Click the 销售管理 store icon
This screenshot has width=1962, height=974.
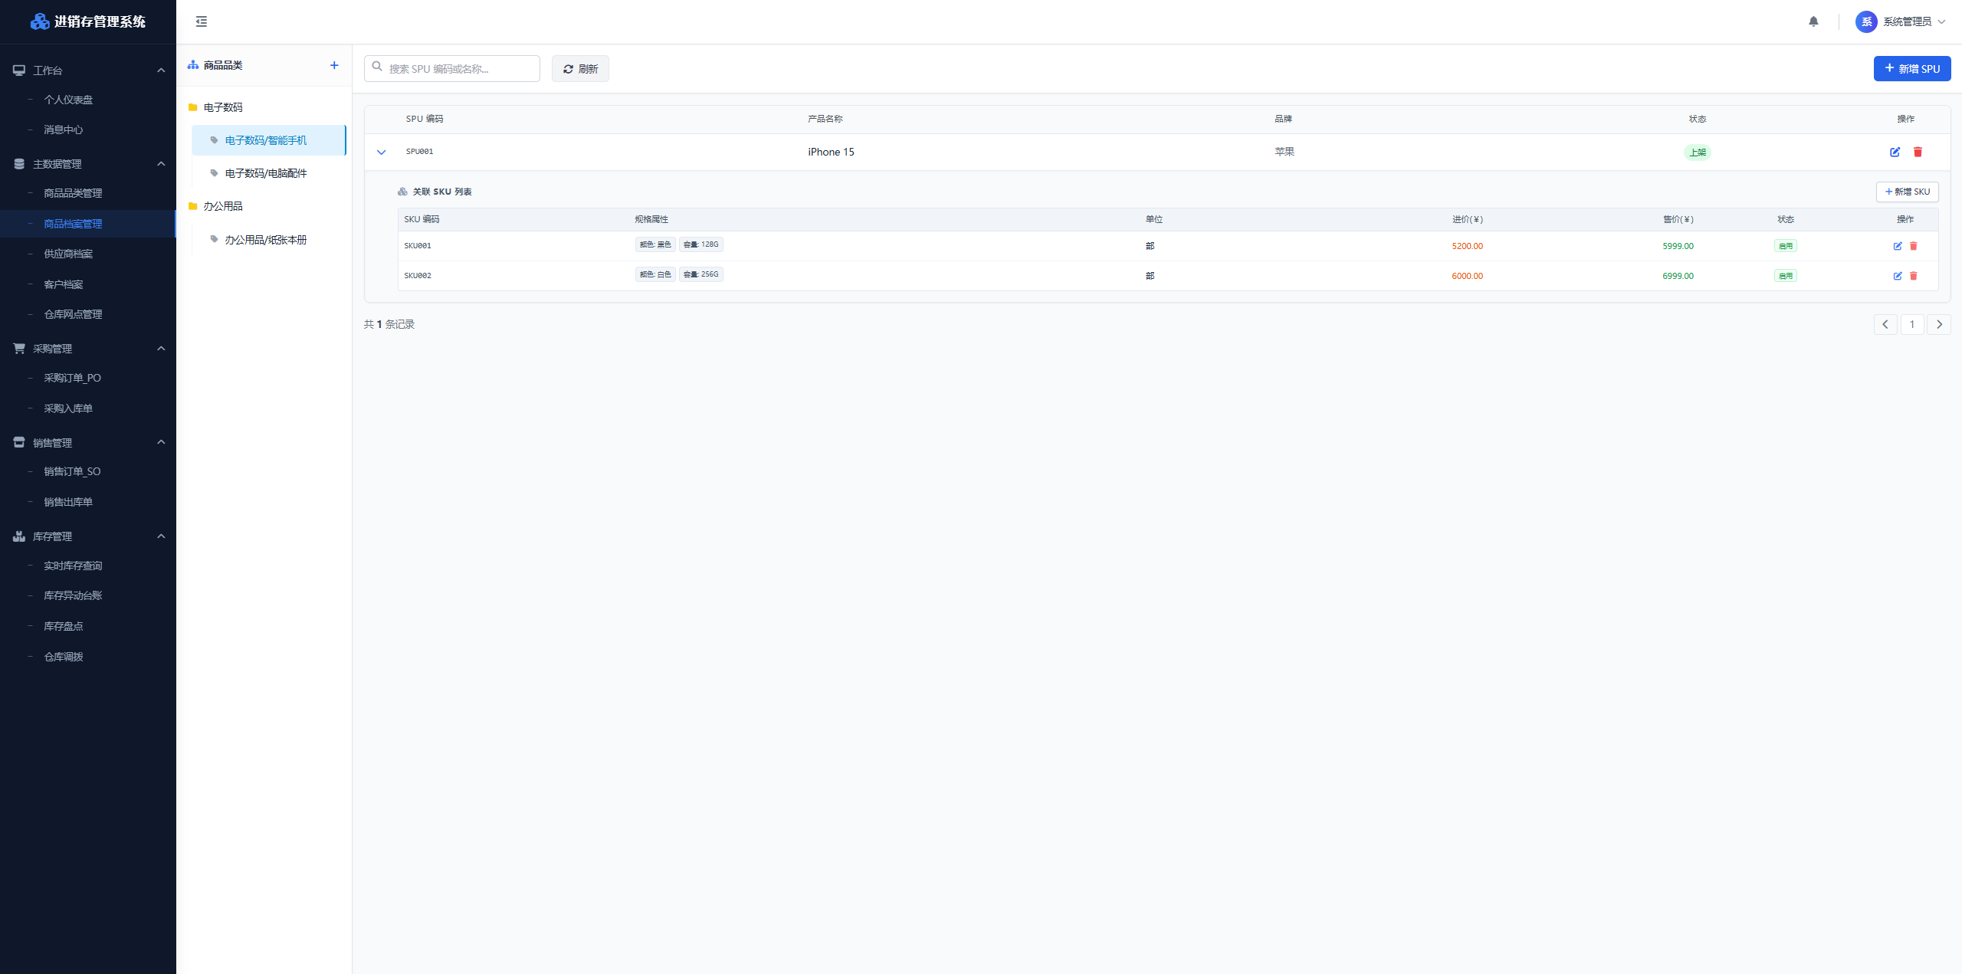click(19, 442)
